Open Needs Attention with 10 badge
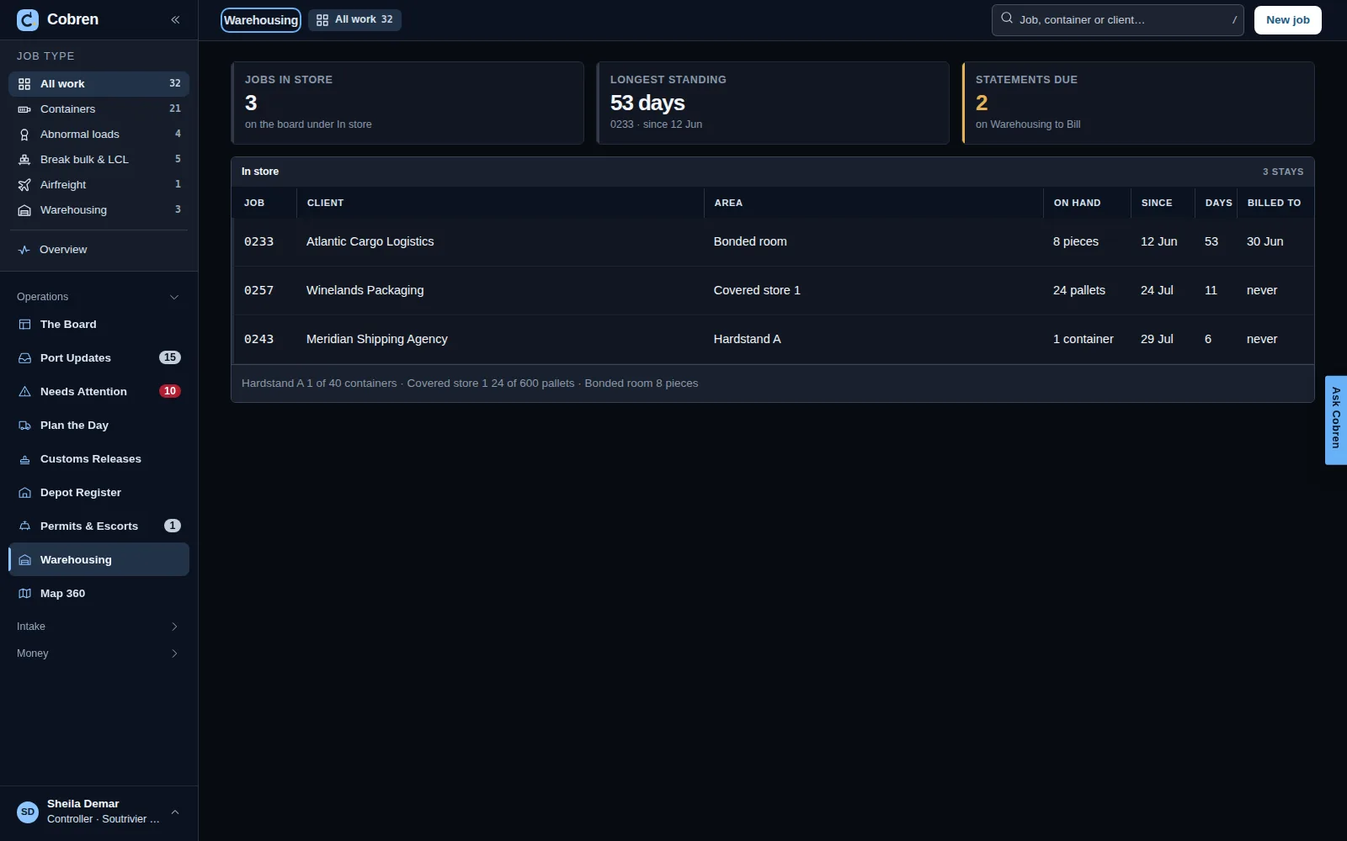The image size is (1347, 841). coord(98,392)
